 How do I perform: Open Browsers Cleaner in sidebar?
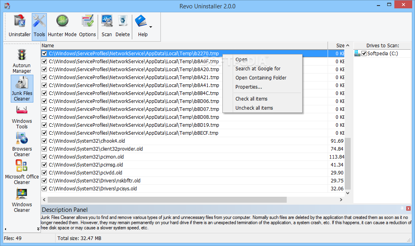[x=22, y=144]
